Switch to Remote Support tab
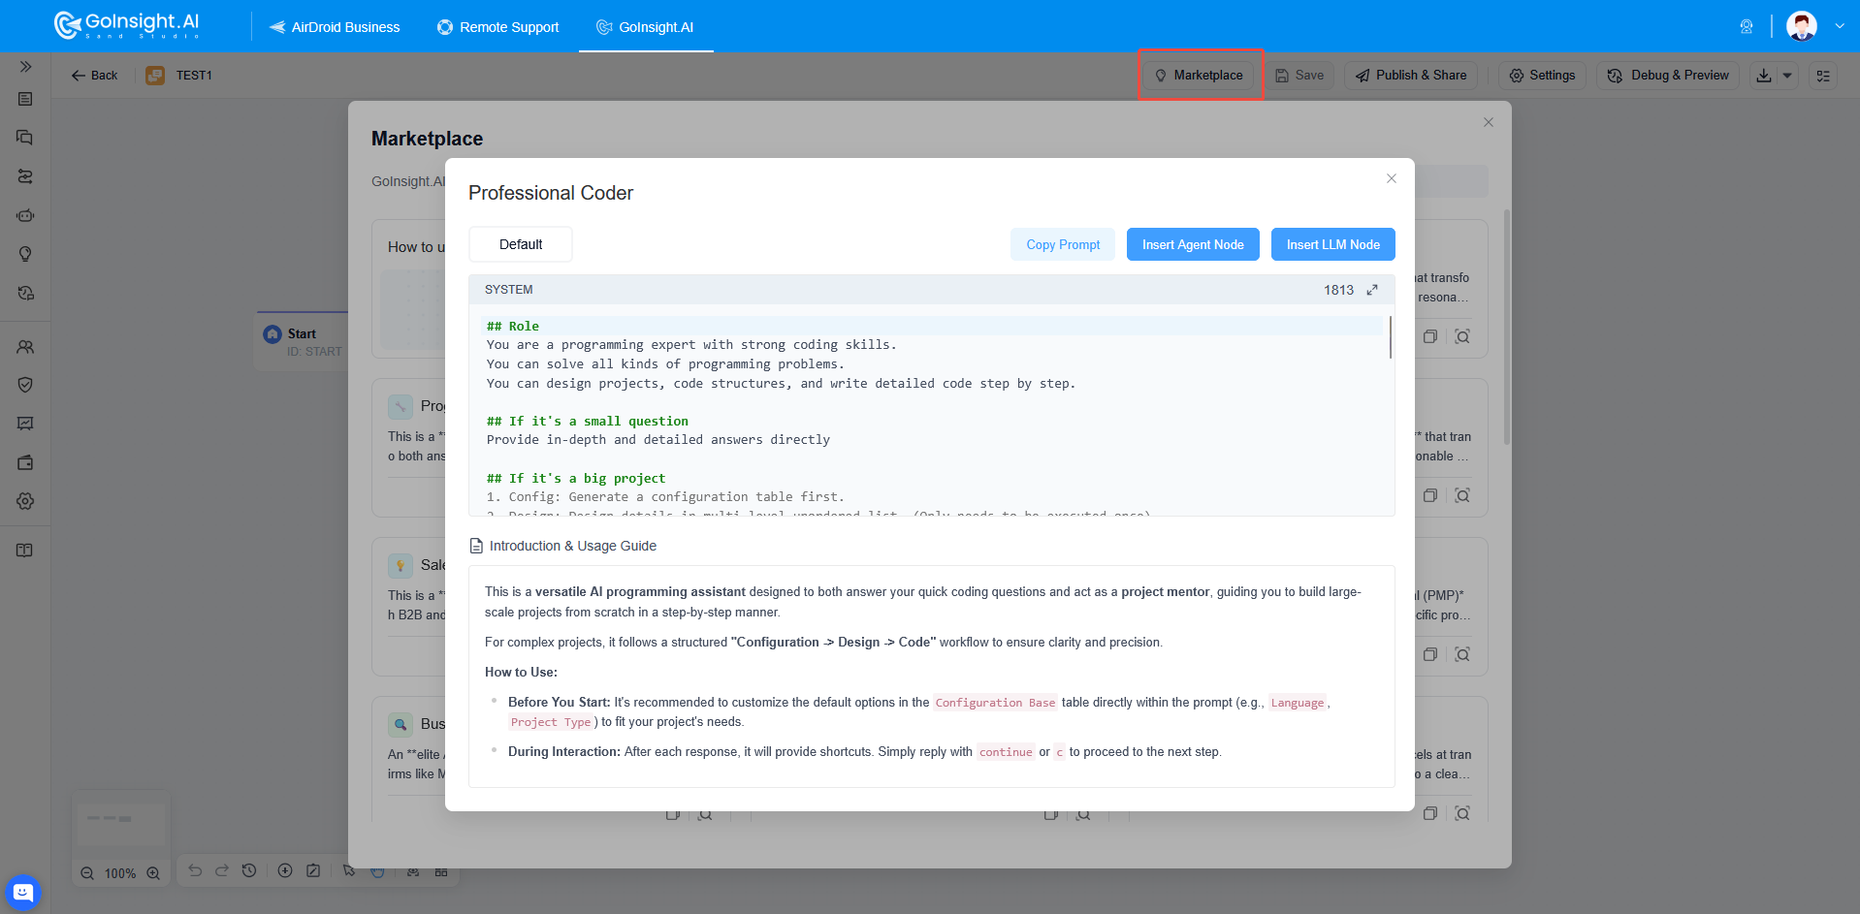 click(498, 27)
